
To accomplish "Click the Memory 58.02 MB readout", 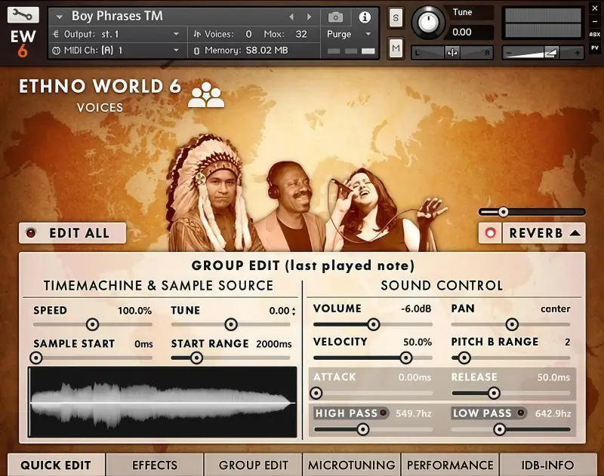I will pyautogui.click(x=267, y=51).
